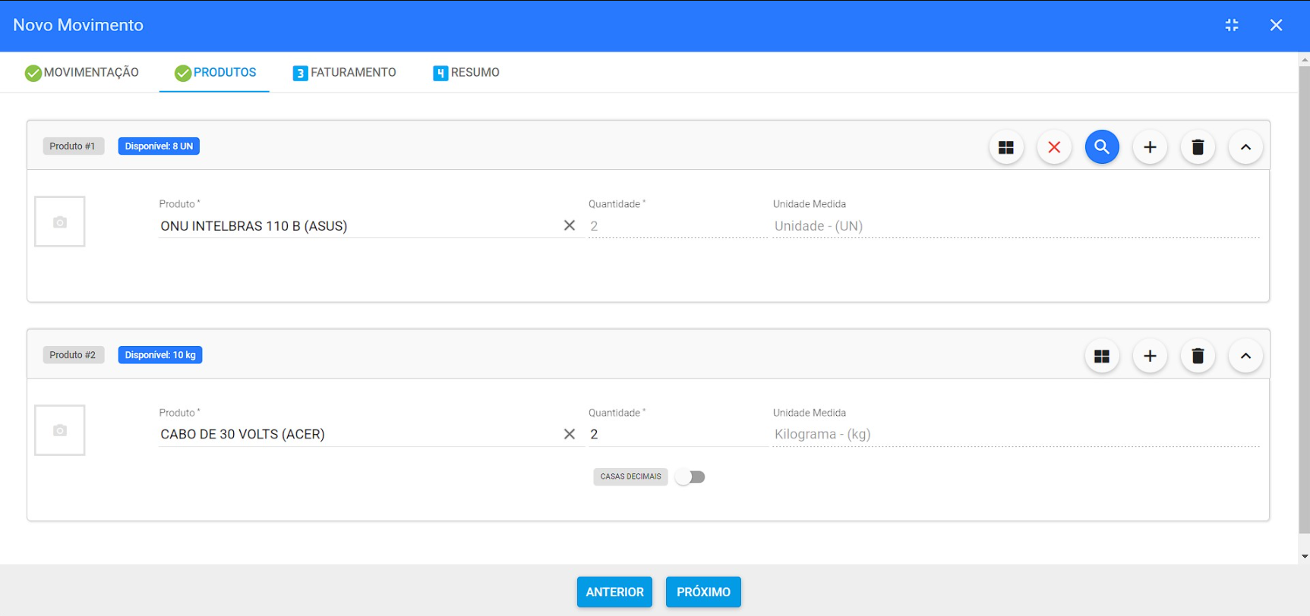The width and height of the screenshot is (1310, 616).
Task: Add item with plus icon in Produto #1
Action: (1150, 147)
